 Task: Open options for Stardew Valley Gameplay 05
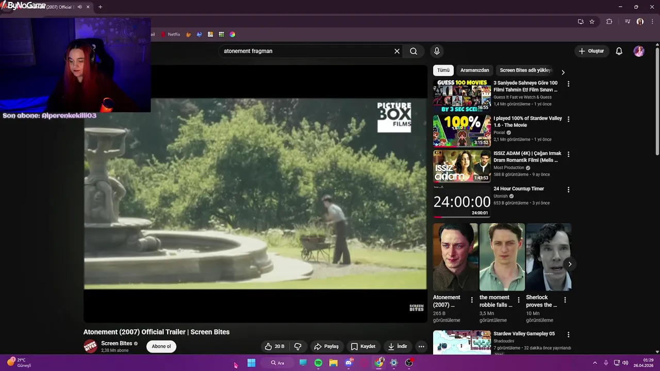point(568,334)
